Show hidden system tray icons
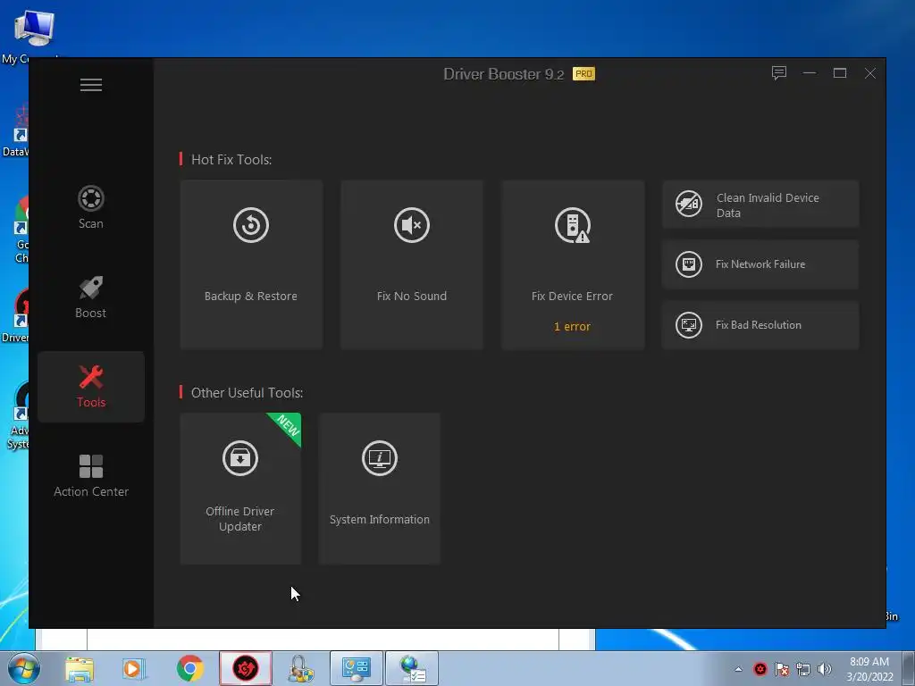This screenshot has height=686, width=915. coord(738,669)
